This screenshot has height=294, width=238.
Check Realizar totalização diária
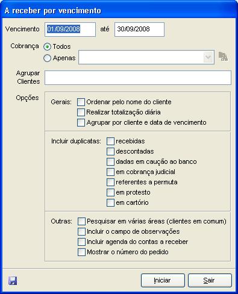pyautogui.click(x=81, y=112)
